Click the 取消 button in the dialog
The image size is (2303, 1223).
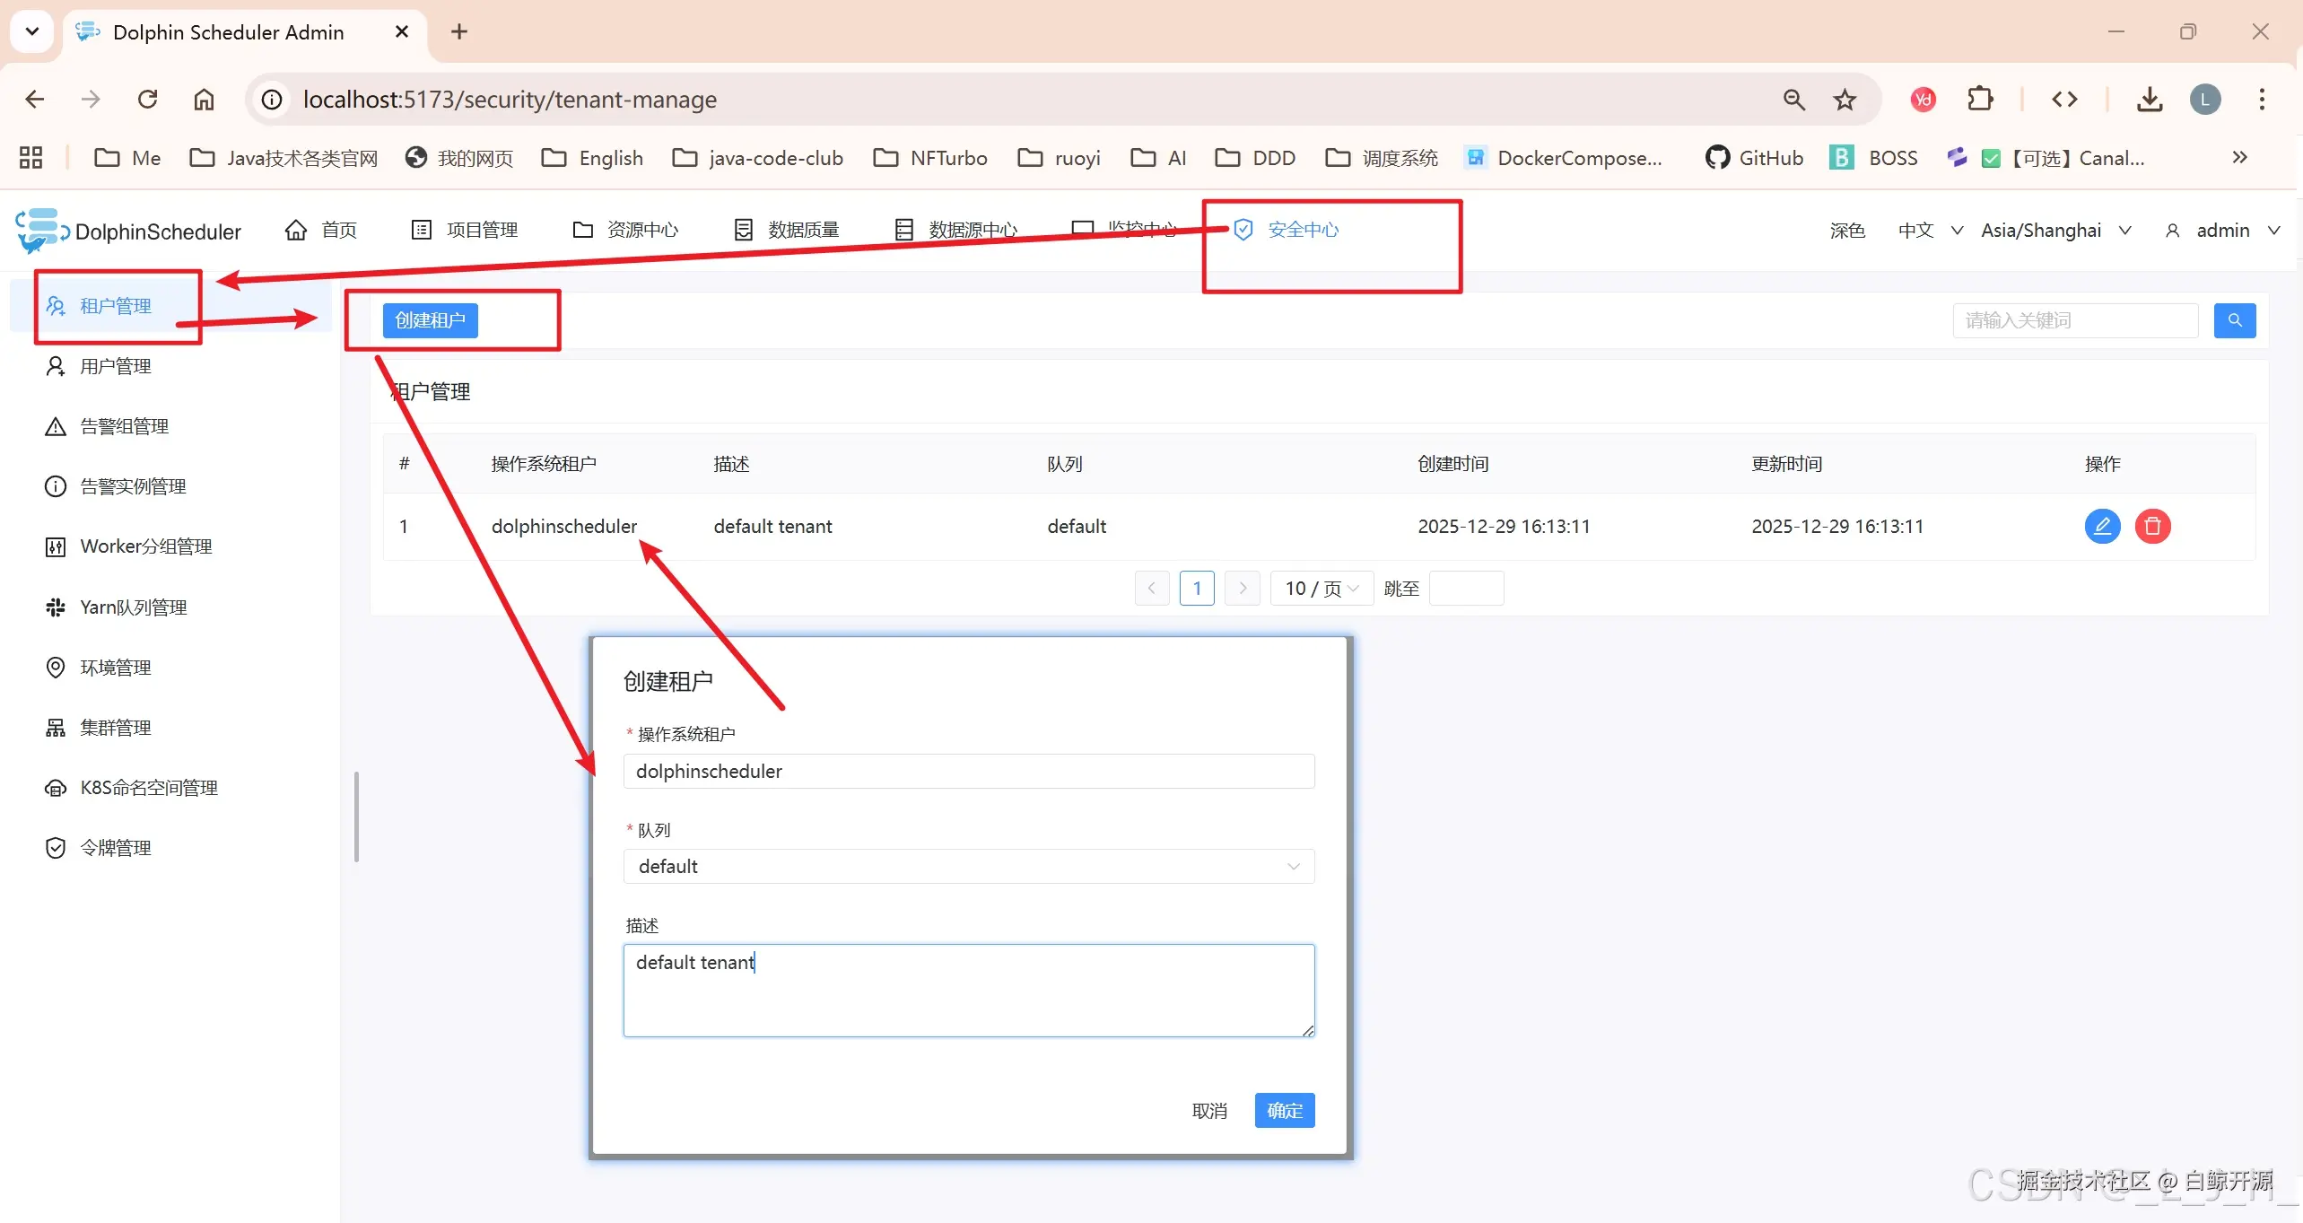tap(1208, 1111)
